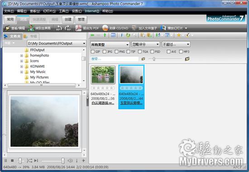Click the 播放幻灯片 slideshow icon
The height and width of the screenshot is (172, 249).
point(163,28)
